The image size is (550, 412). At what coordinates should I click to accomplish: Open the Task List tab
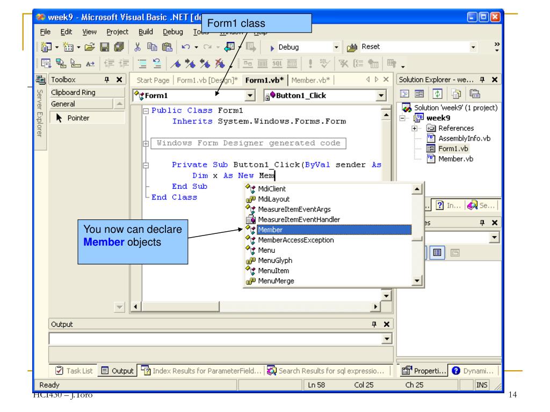click(x=74, y=371)
